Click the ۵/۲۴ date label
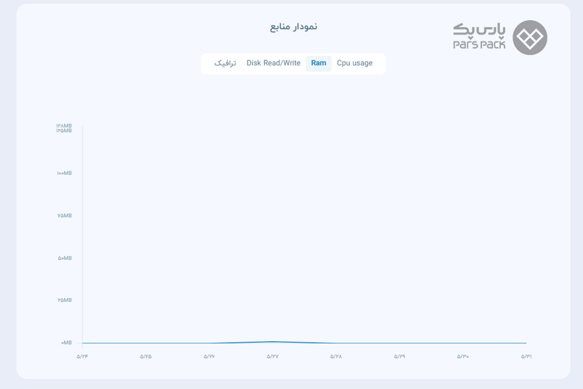Viewport: 583px width, 389px height. tap(82, 356)
